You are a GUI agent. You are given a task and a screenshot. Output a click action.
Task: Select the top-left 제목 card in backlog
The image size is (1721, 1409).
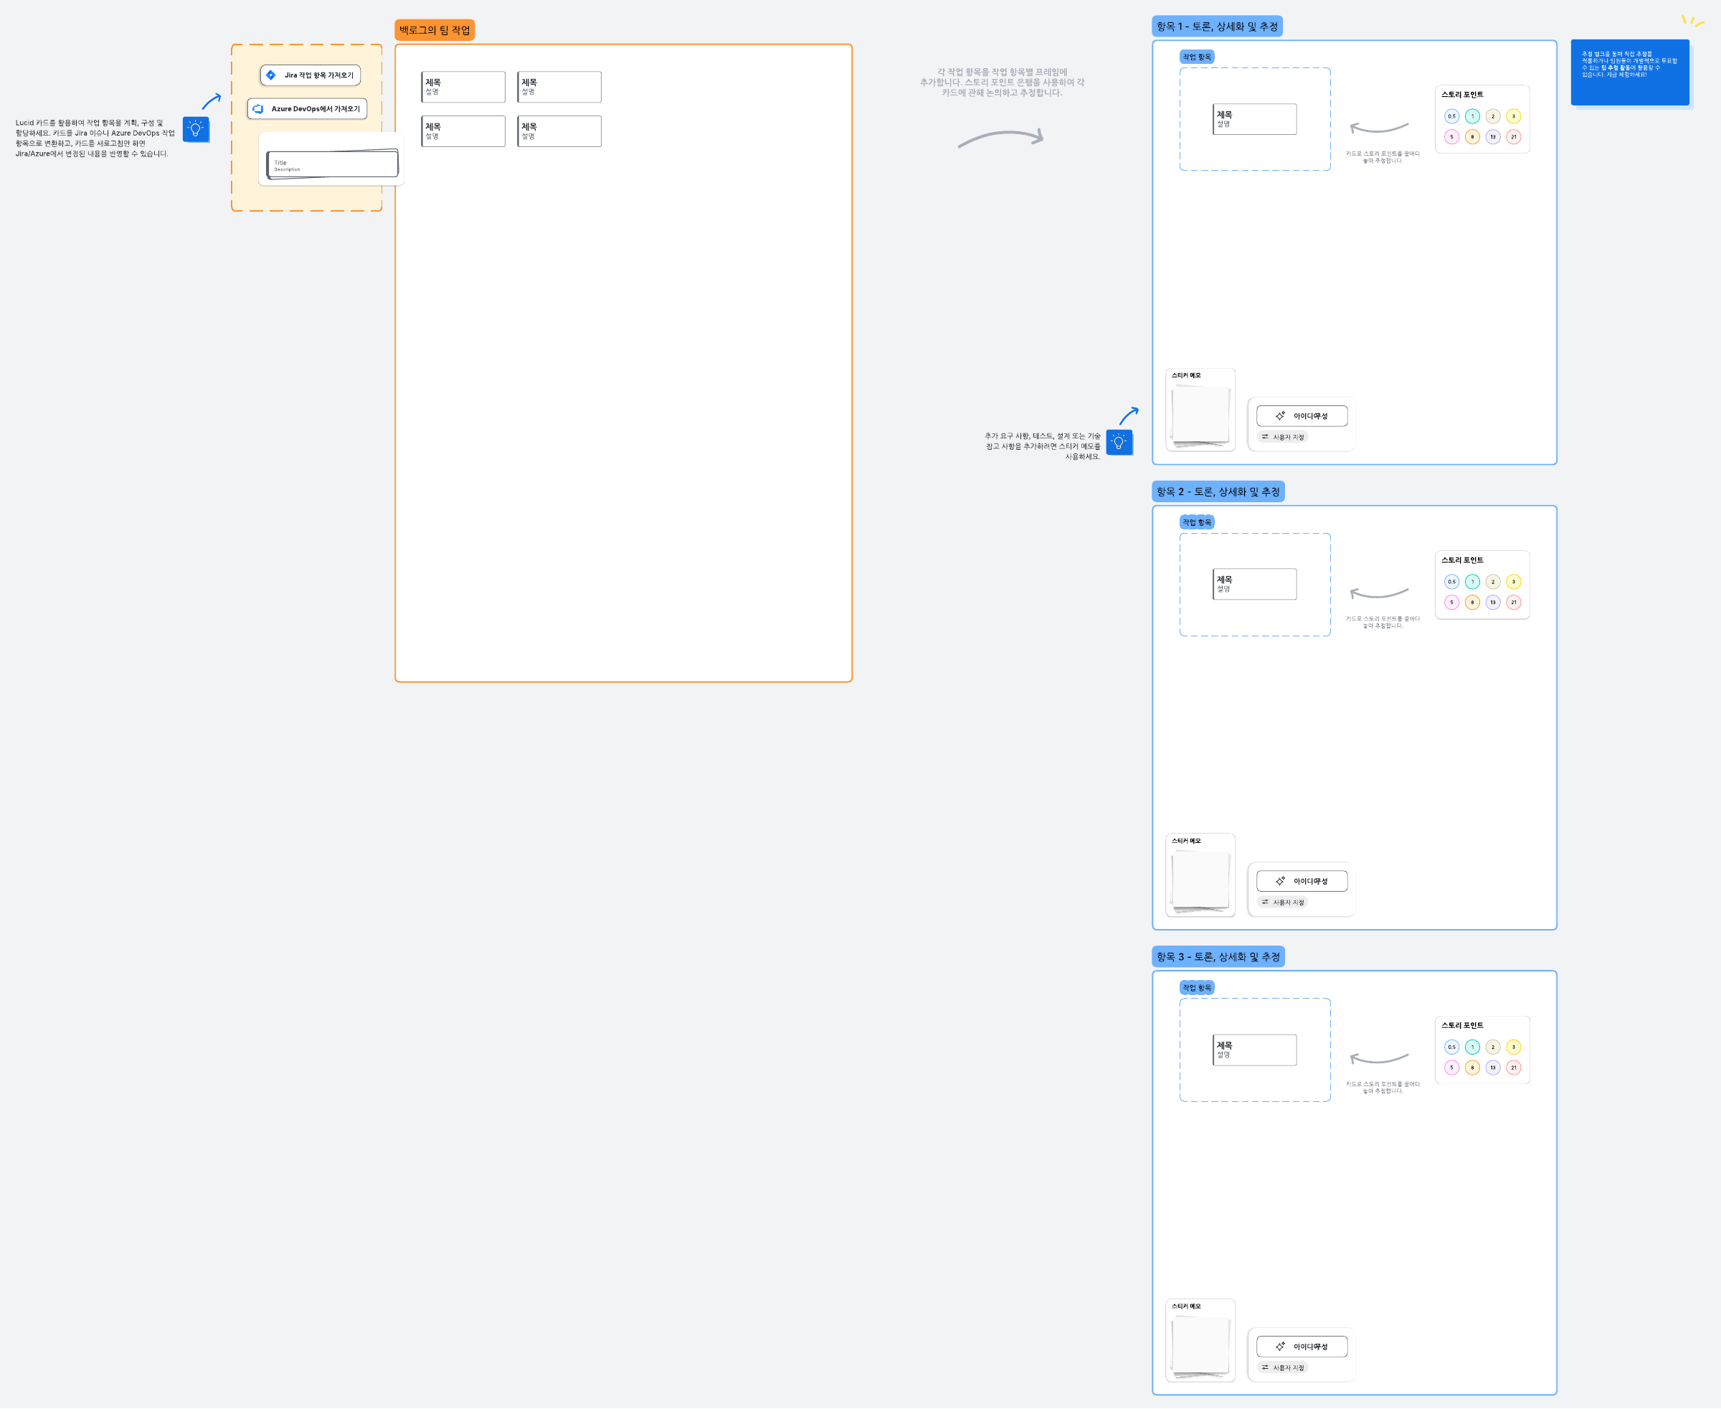(x=463, y=87)
